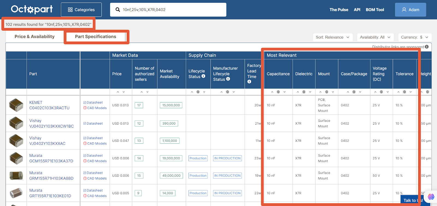Sort Number of authorized sellers descending
Image resolution: width=437 pixels, height=206 pixels.
(147, 92)
